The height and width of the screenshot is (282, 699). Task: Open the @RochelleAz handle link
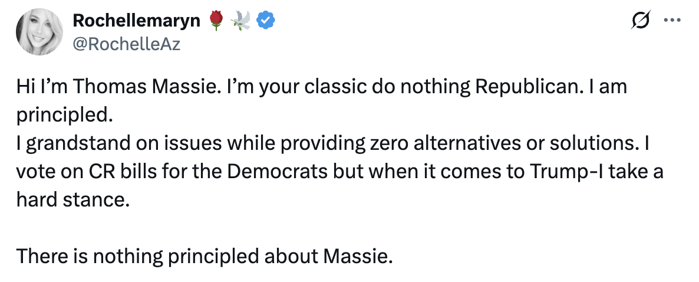(x=126, y=43)
